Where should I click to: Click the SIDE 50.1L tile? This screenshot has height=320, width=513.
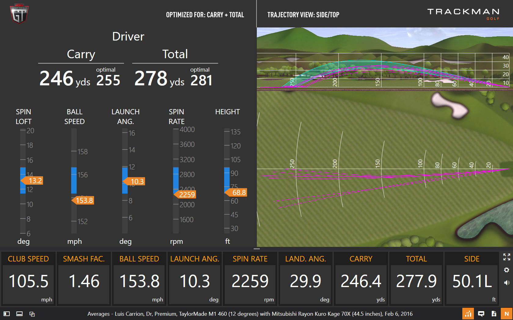pyautogui.click(x=472, y=278)
